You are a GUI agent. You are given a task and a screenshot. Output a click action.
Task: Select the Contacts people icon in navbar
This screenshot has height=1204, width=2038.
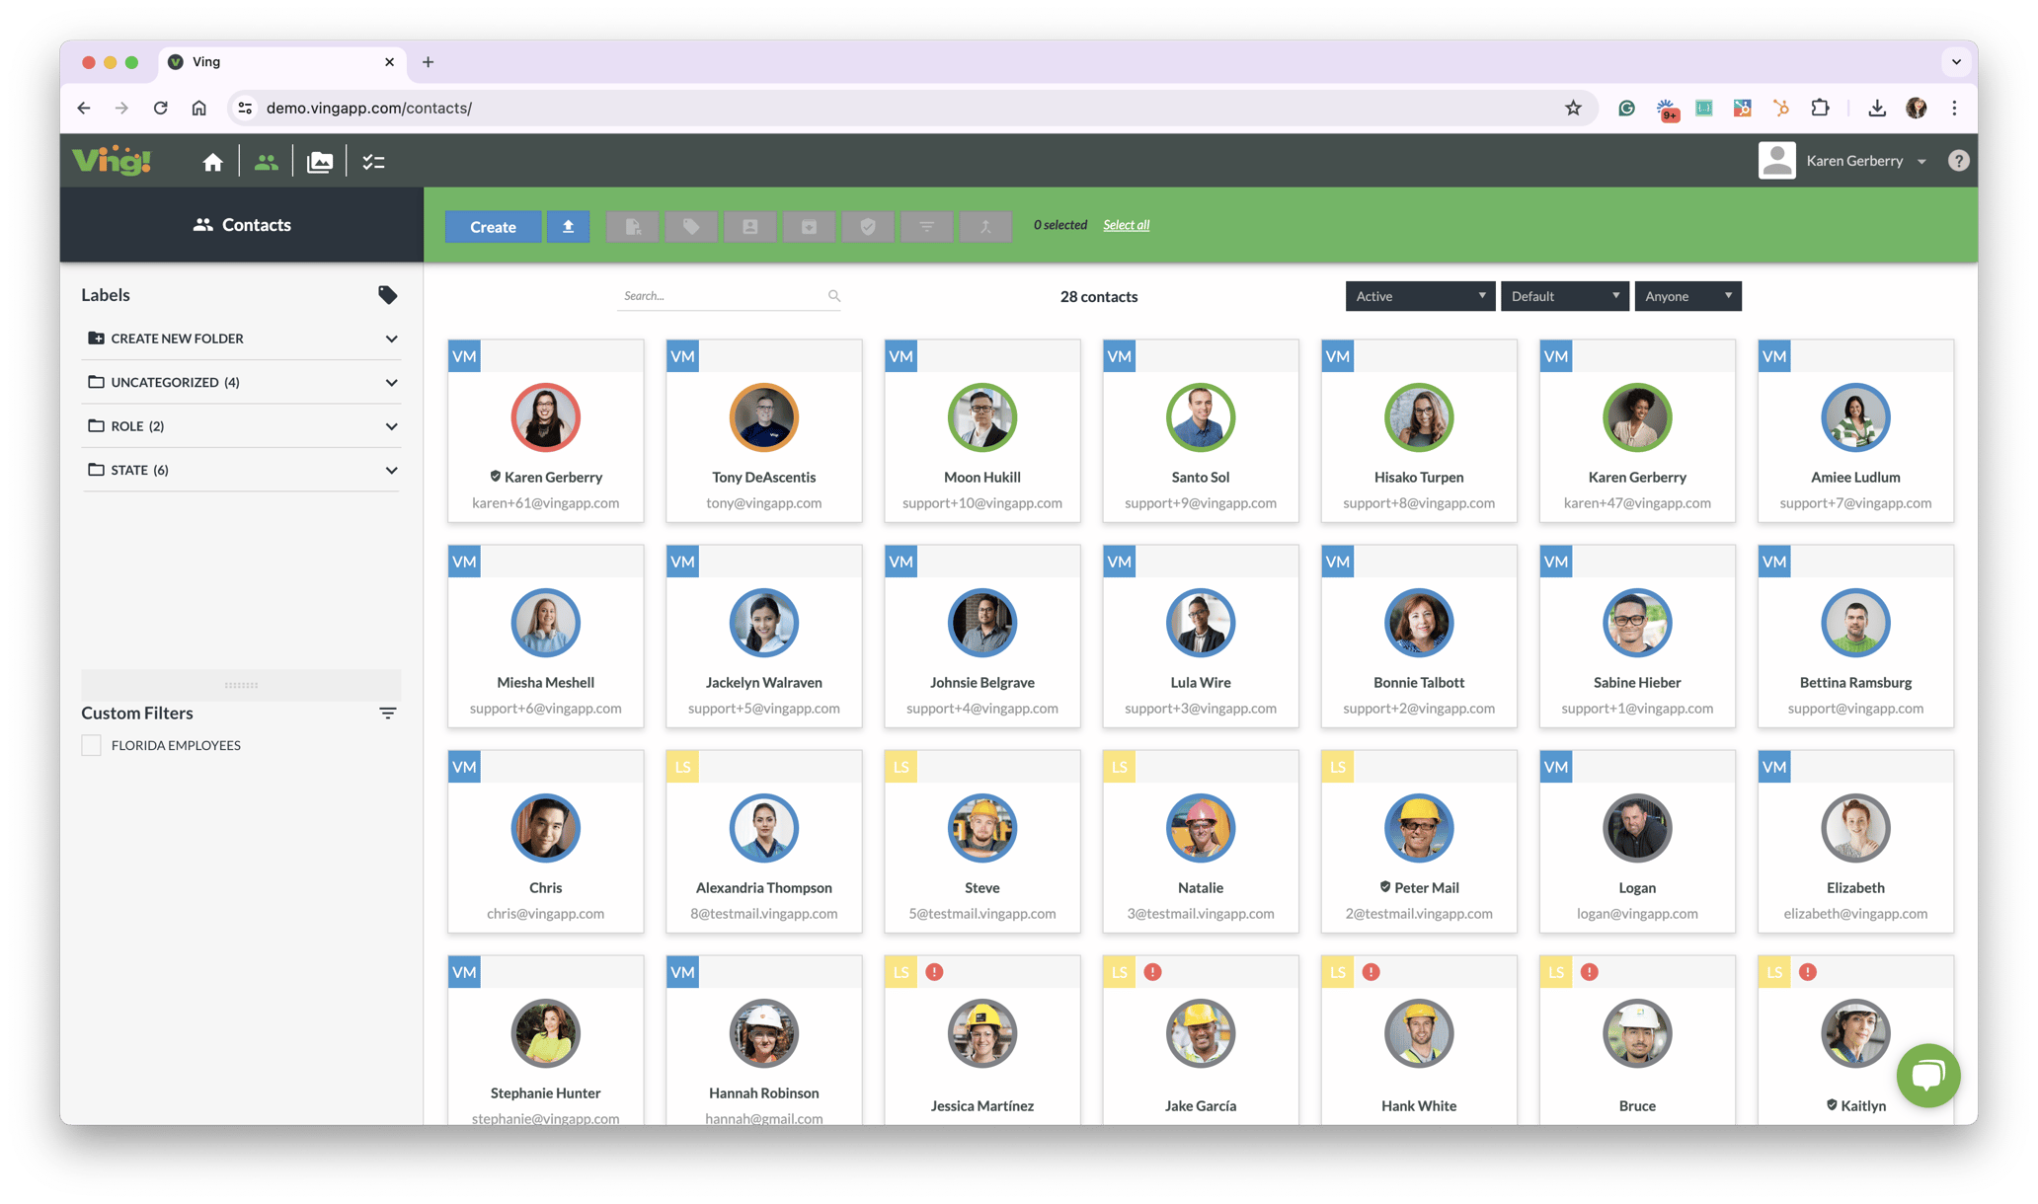[266, 160]
